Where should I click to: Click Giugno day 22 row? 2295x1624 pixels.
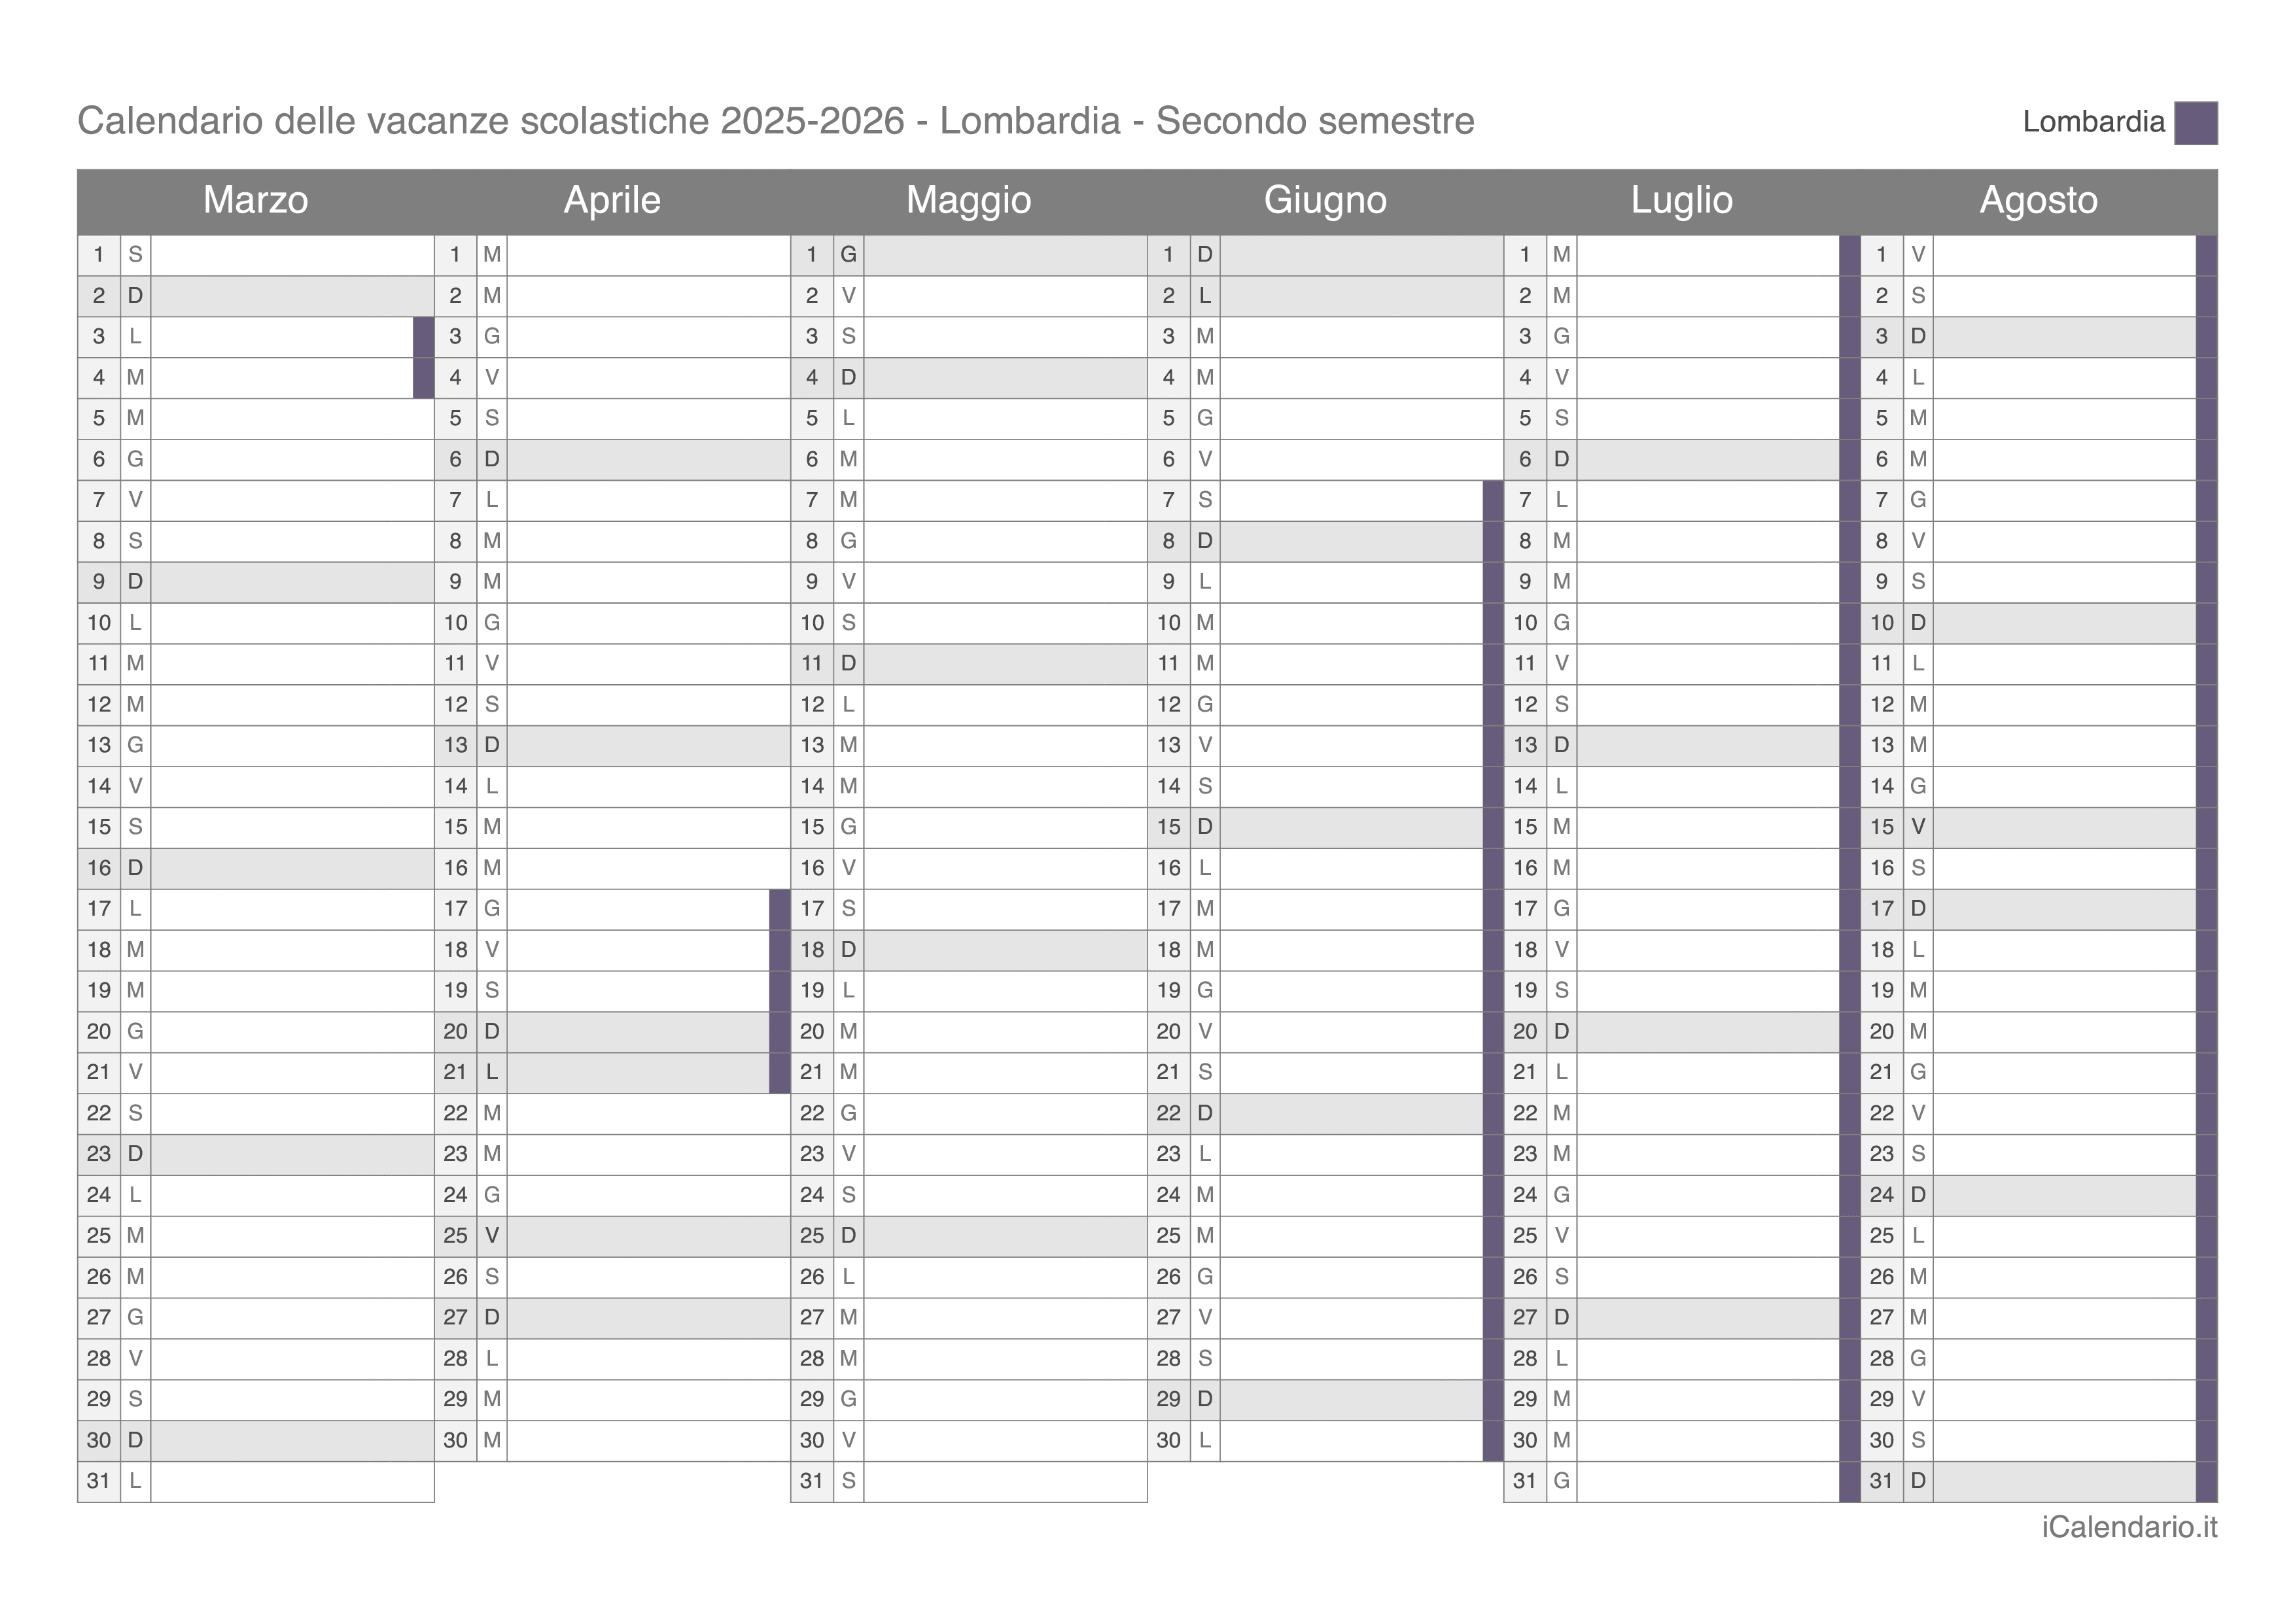[x=1326, y=1114]
